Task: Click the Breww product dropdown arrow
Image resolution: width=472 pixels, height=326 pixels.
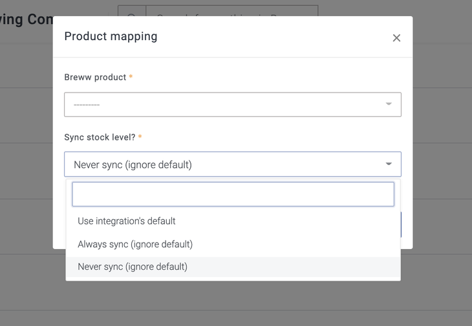Action: pyautogui.click(x=389, y=104)
